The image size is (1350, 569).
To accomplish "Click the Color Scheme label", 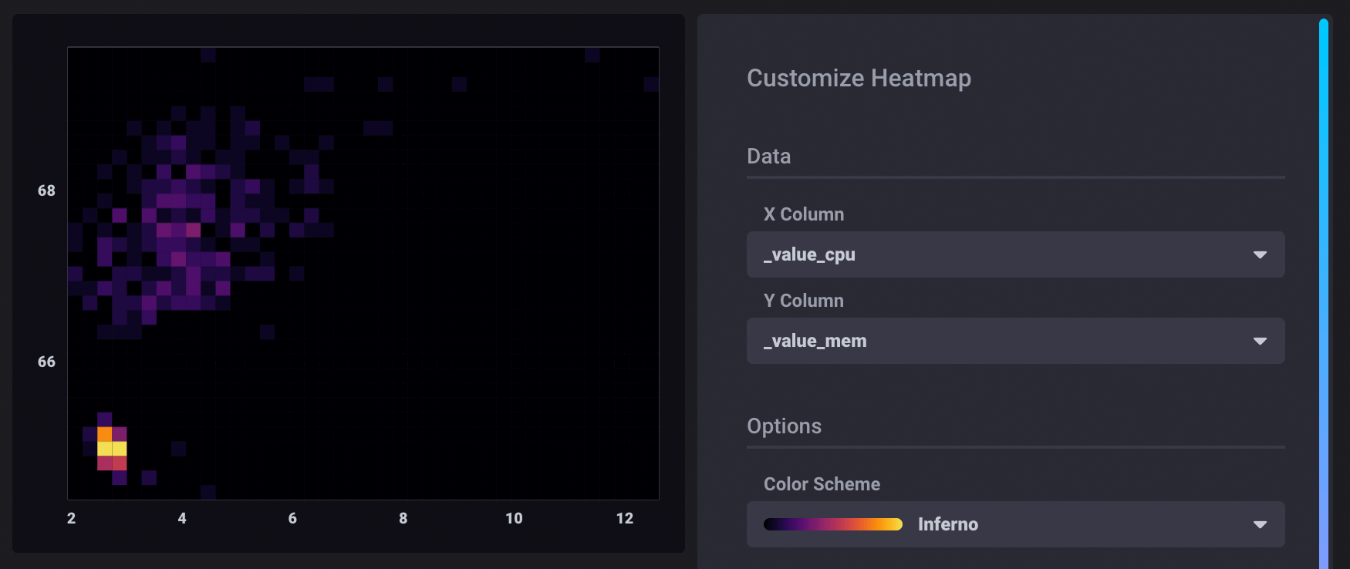I will pyautogui.click(x=822, y=484).
